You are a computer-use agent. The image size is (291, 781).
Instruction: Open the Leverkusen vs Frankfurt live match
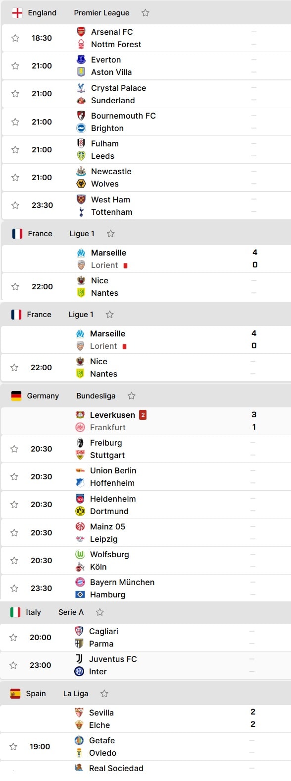[x=145, y=421]
